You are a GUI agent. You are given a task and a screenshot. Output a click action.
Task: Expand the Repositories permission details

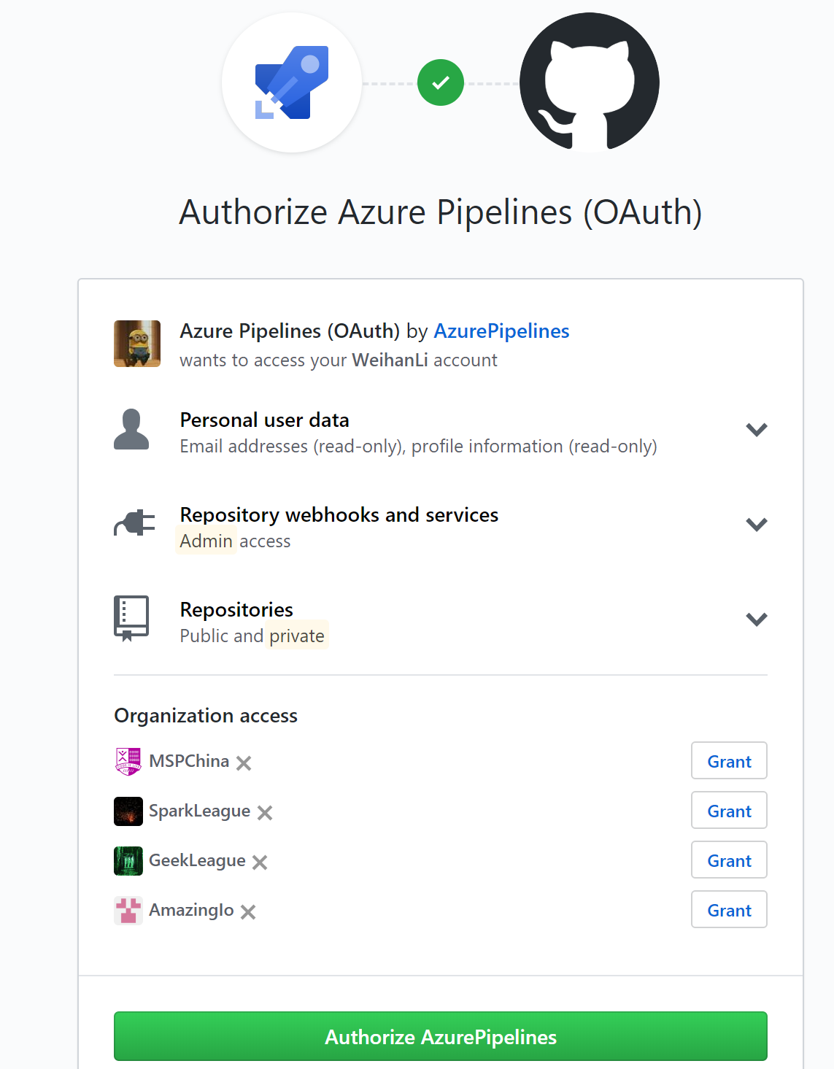757,619
